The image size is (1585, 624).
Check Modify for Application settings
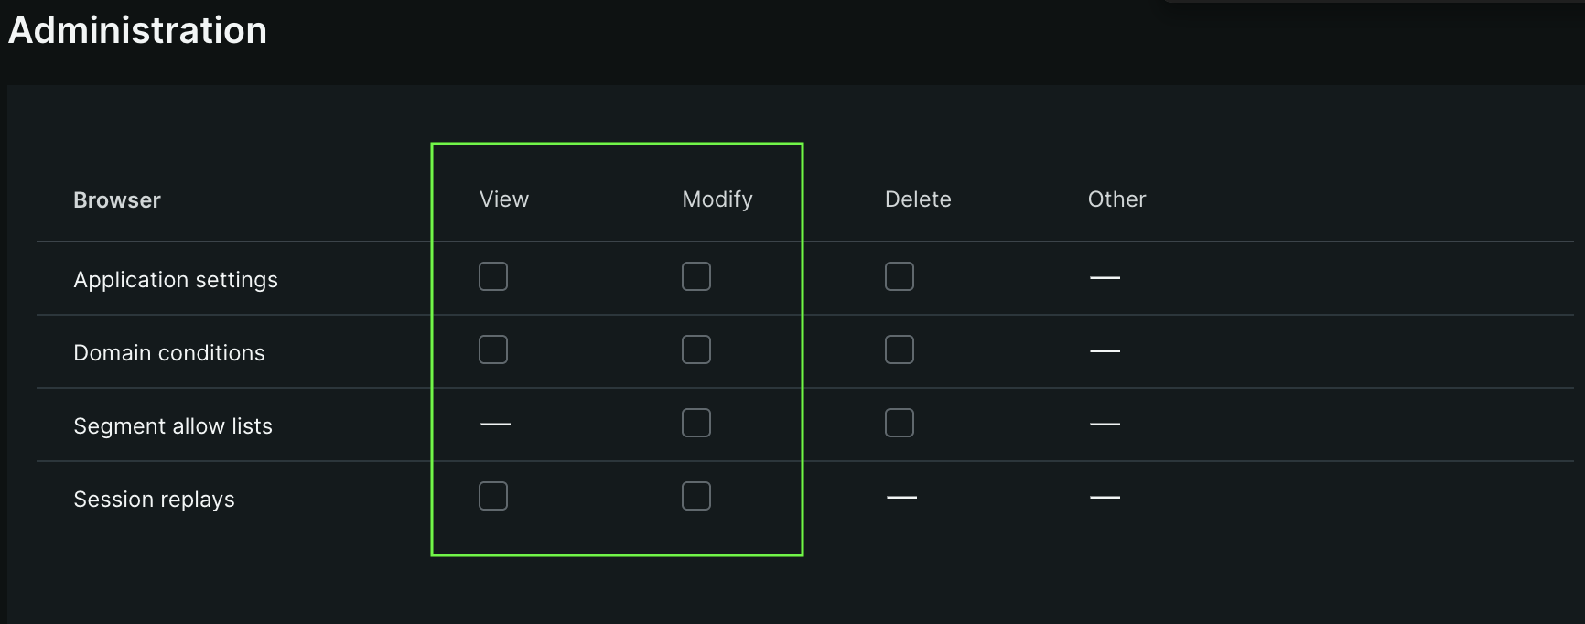tap(696, 276)
